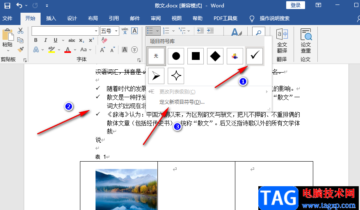Select 无 (none) bullet option
Screen dimensions: 360x210
156,56
